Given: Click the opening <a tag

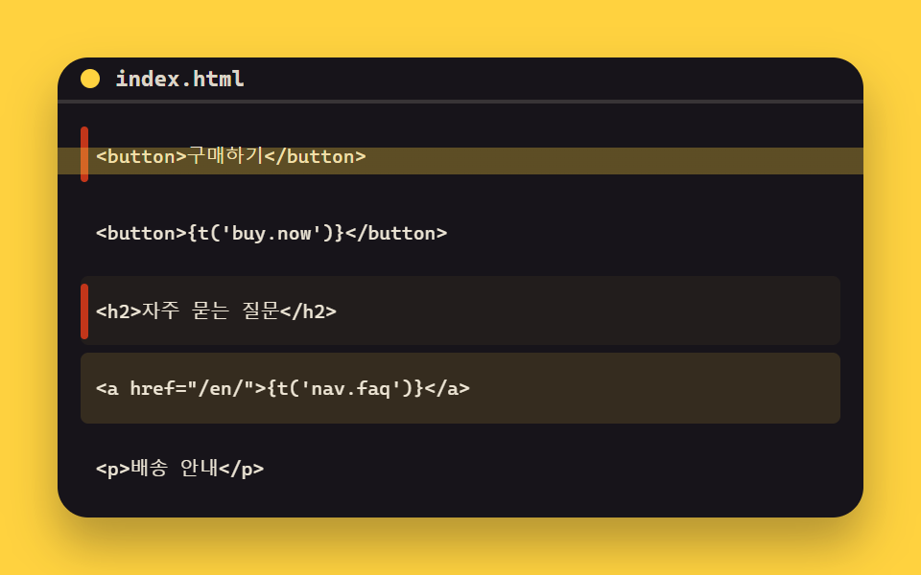Looking at the screenshot, I should (107, 388).
